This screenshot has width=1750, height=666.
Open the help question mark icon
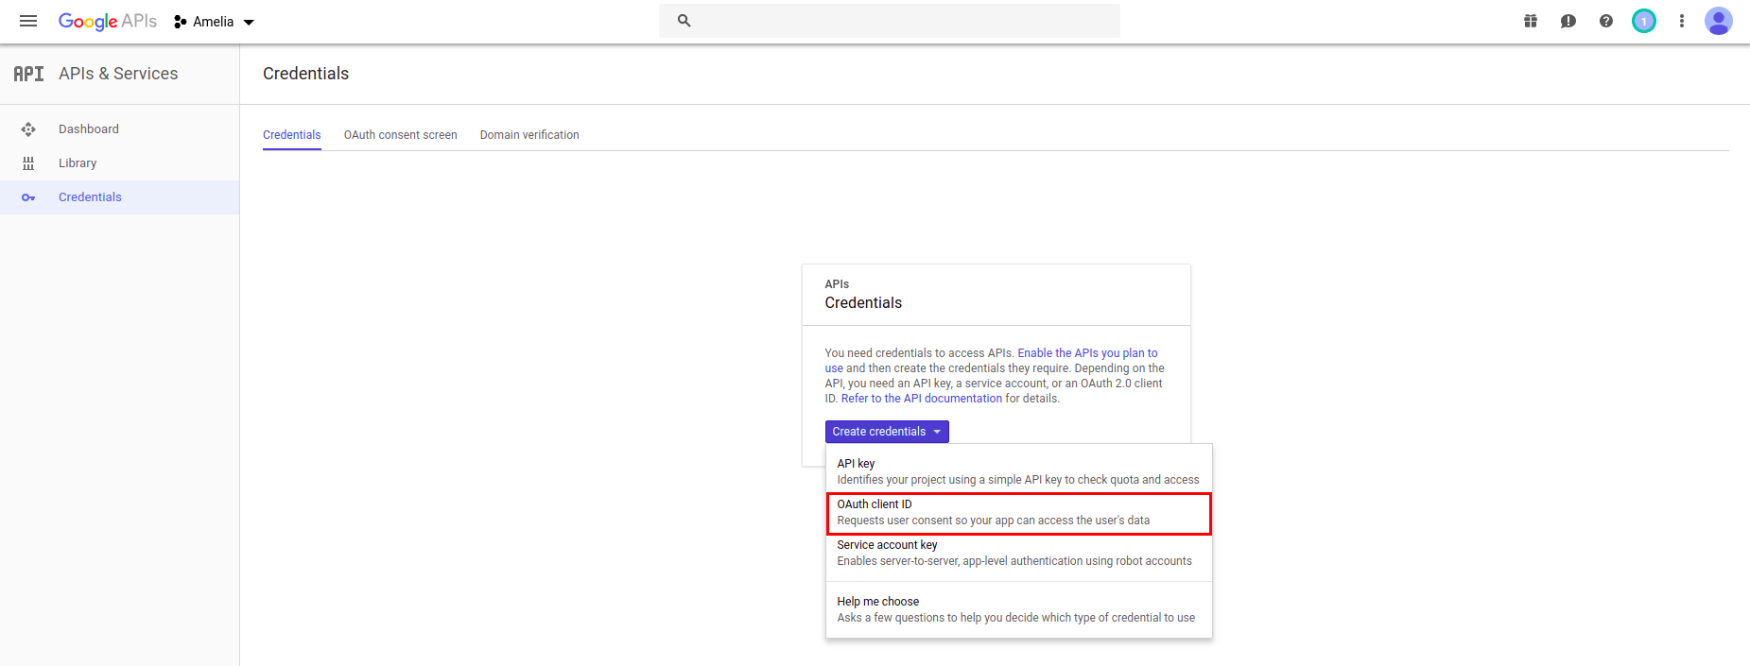(x=1606, y=21)
